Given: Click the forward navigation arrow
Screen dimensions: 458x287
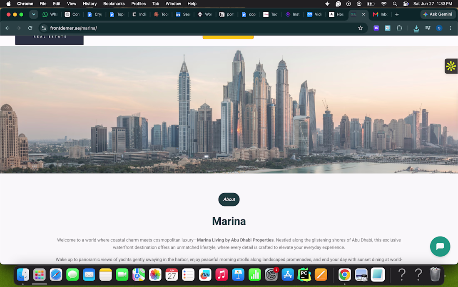Looking at the screenshot, I should (19, 28).
